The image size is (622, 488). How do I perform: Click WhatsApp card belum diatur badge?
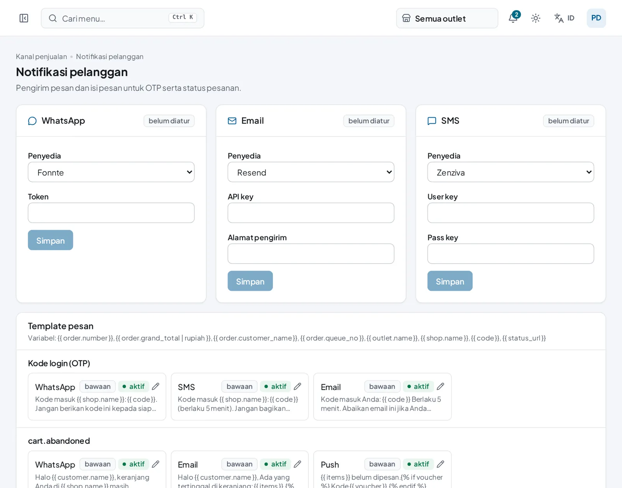pyautogui.click(x=169, y=121)
